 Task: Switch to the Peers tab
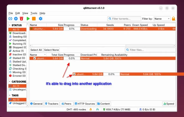coord(67,104)
